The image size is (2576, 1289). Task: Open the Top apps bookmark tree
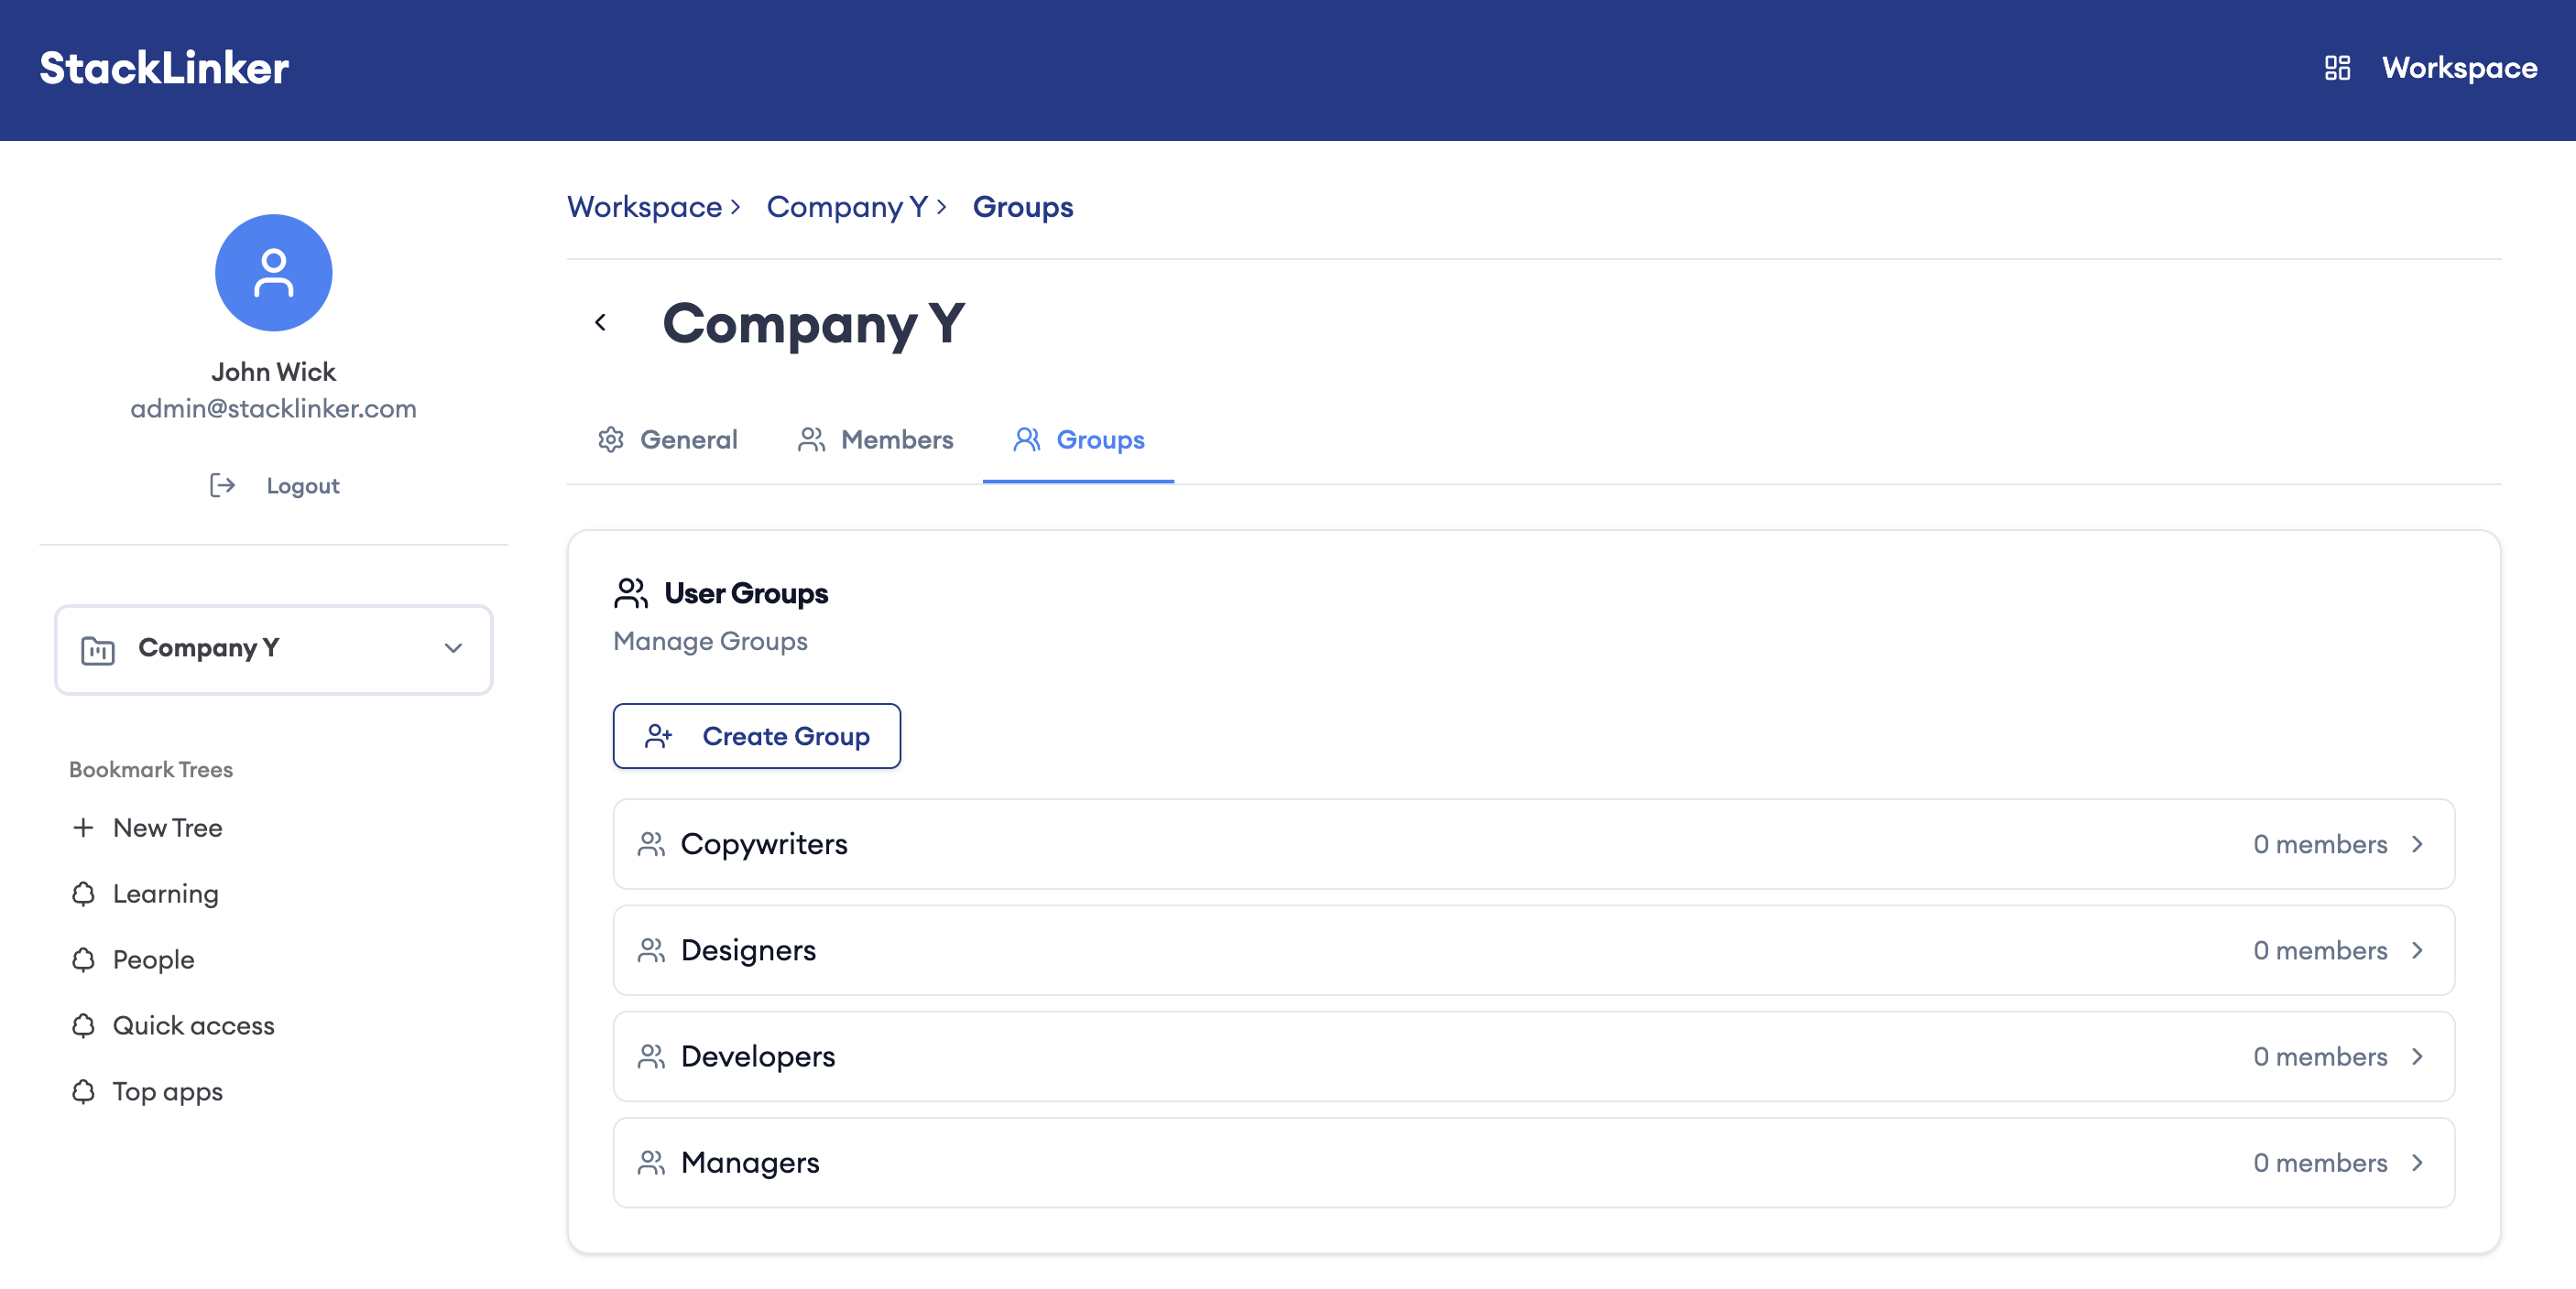click(166, 1092)
